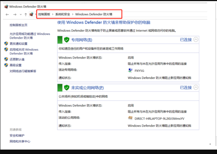The image size is (217, 154).
Task: Click the page heading 使用 Windows Defender 防火墙
Action: click(104, 22)
